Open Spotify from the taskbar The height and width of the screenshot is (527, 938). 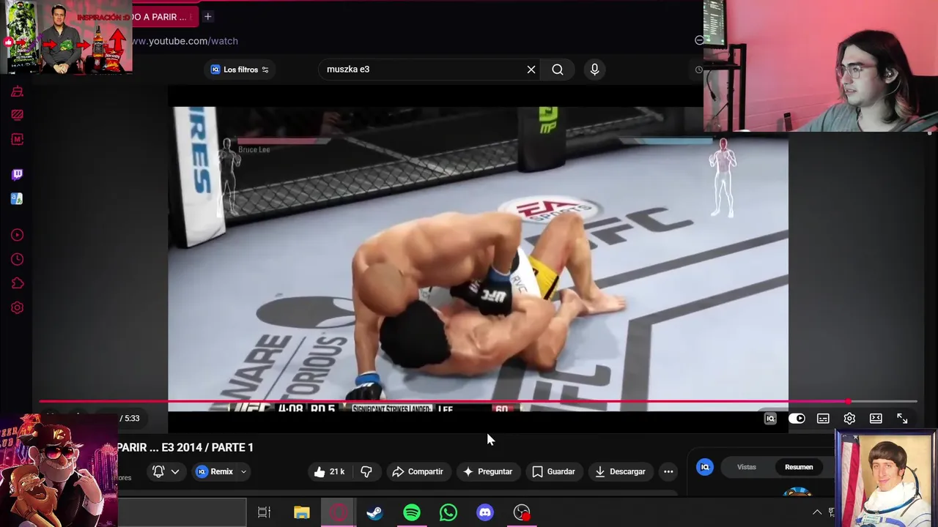pos(412,512)
